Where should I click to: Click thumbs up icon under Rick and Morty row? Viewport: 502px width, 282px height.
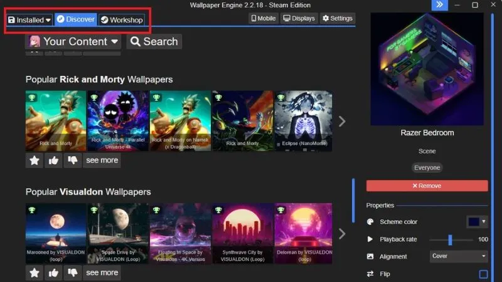tap(54, 160)
